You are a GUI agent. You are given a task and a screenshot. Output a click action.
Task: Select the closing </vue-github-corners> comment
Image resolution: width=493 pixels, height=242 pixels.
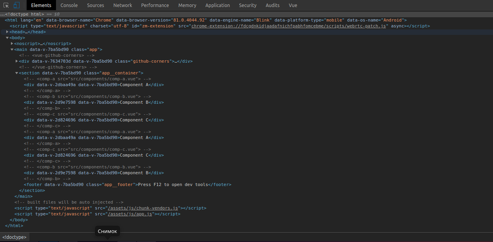(x=58, y=67)
